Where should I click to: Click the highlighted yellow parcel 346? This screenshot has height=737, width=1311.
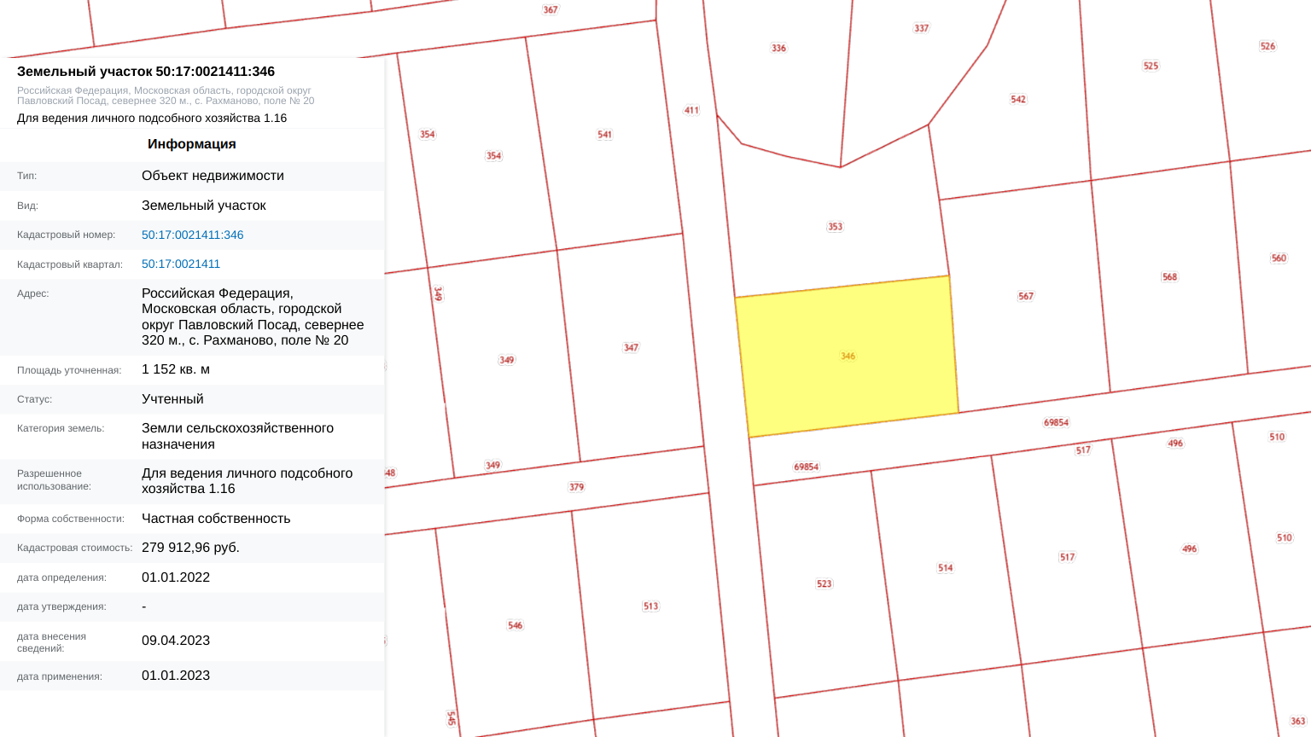click(x=847, y=357)
